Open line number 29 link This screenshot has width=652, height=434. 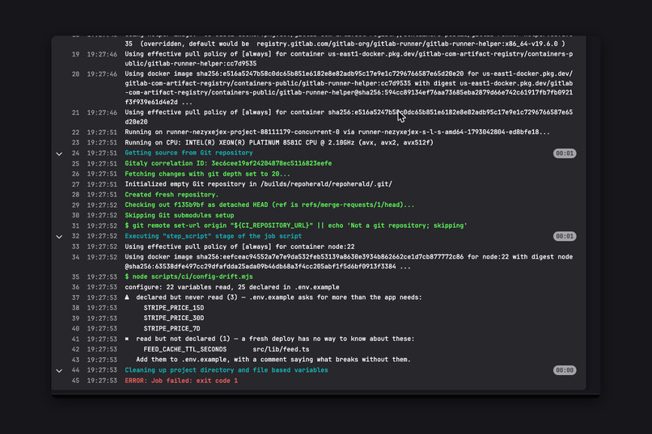point(75,205)
